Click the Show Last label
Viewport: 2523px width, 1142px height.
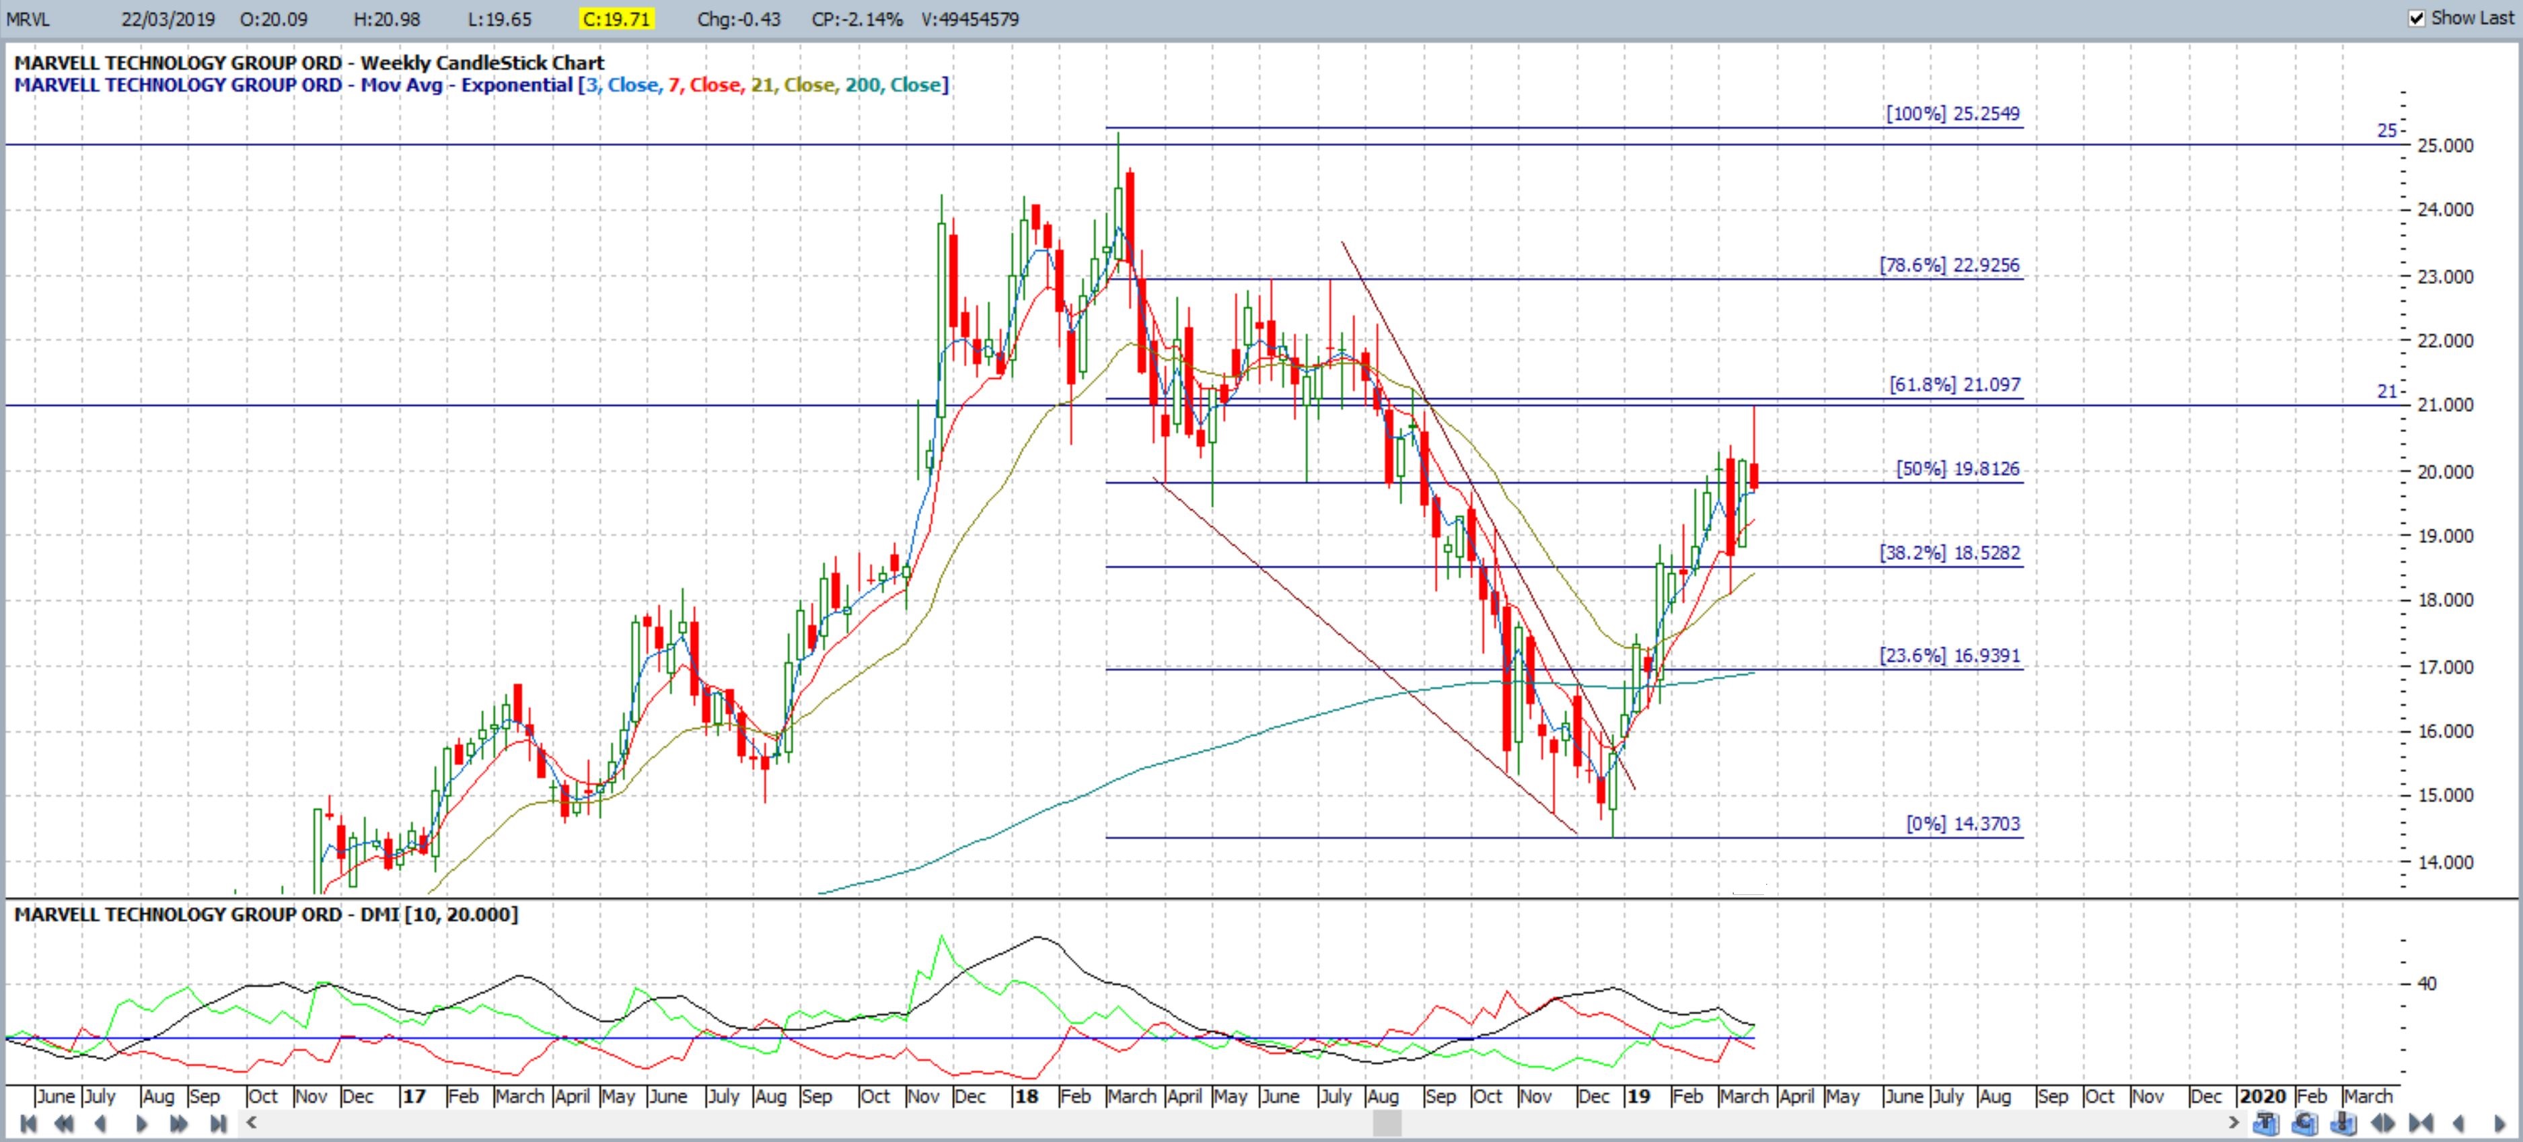tap(2471, 17)
